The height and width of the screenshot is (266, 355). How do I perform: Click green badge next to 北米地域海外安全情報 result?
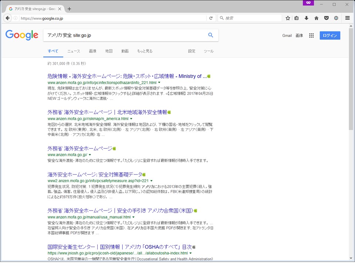click(x=169, y=112)
